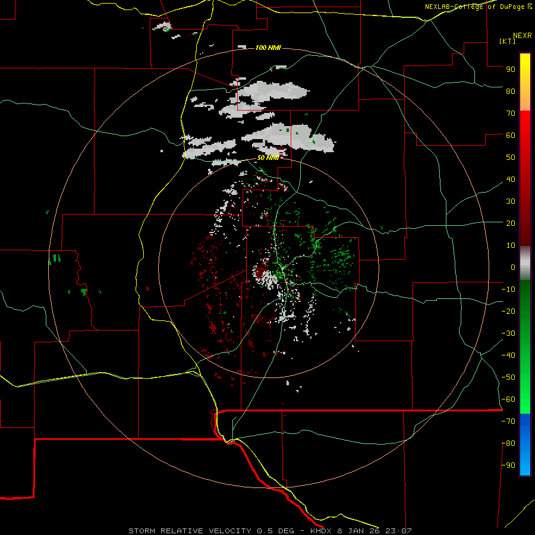Select the 'NEXR' label above the scale
535x535 pixels.
pos(522,36)
